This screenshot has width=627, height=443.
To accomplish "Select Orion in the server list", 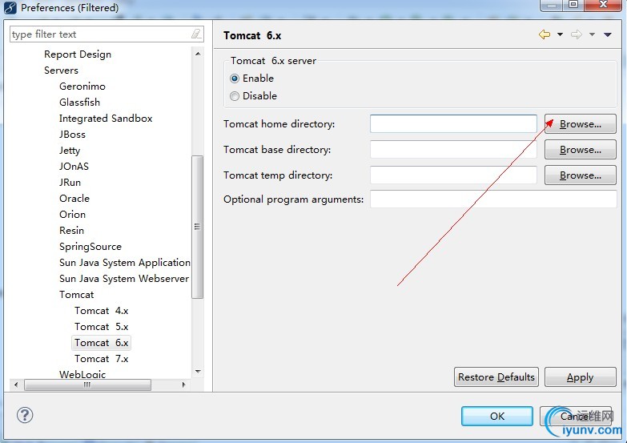I will point(72,215).
